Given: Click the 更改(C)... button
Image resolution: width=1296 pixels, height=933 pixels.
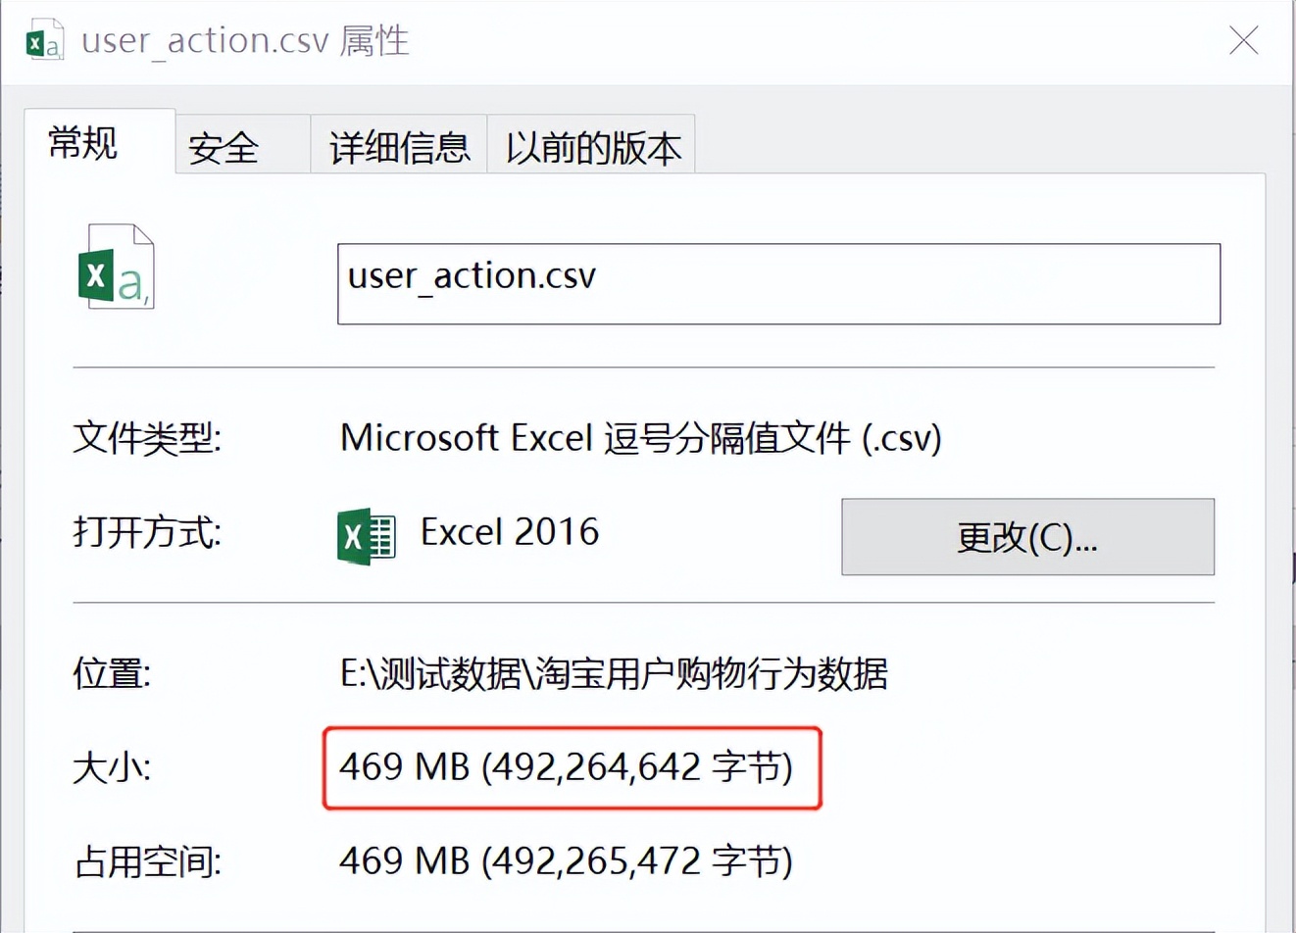Looking at the screenshot, I should [x=1026, y=536].
